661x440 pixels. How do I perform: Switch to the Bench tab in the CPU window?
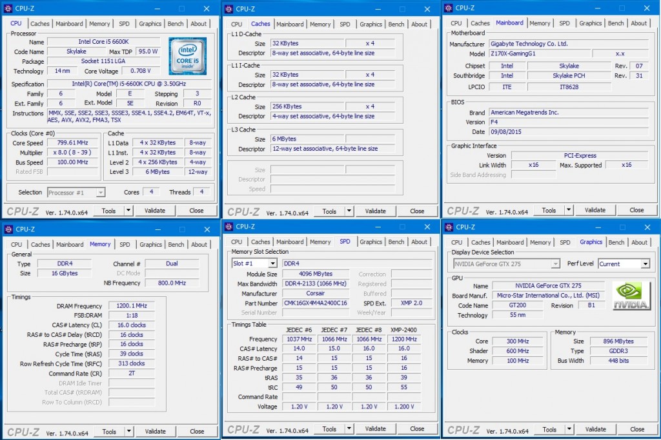pyautogui.click(x=176, y=23)
